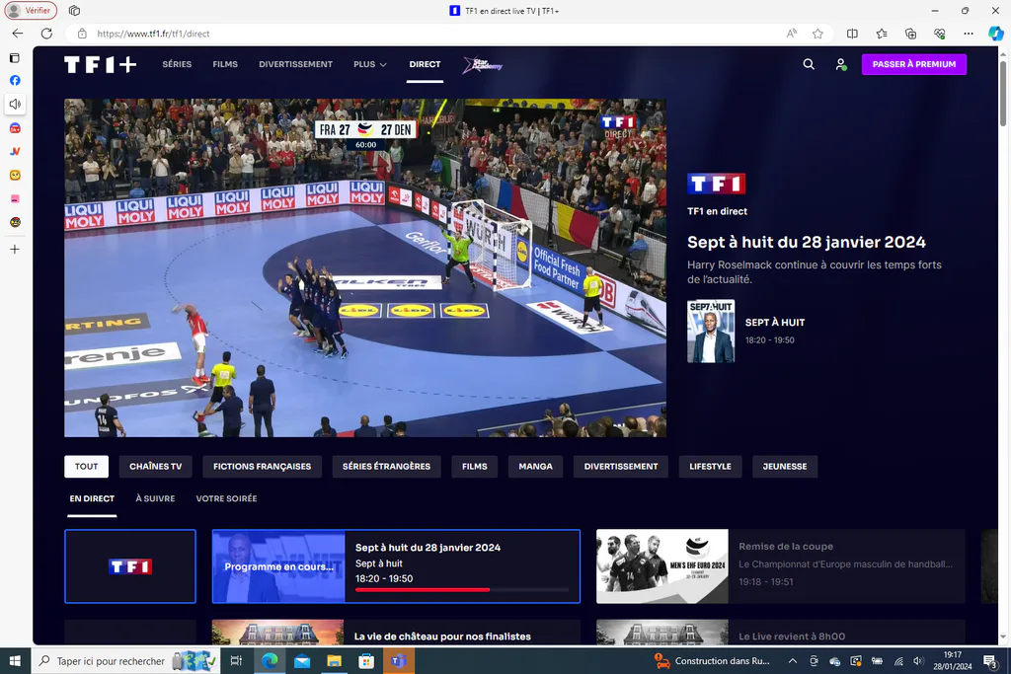Open Read Aloud from the address bar
The image size is (1011, 674).
coord(791,34)
